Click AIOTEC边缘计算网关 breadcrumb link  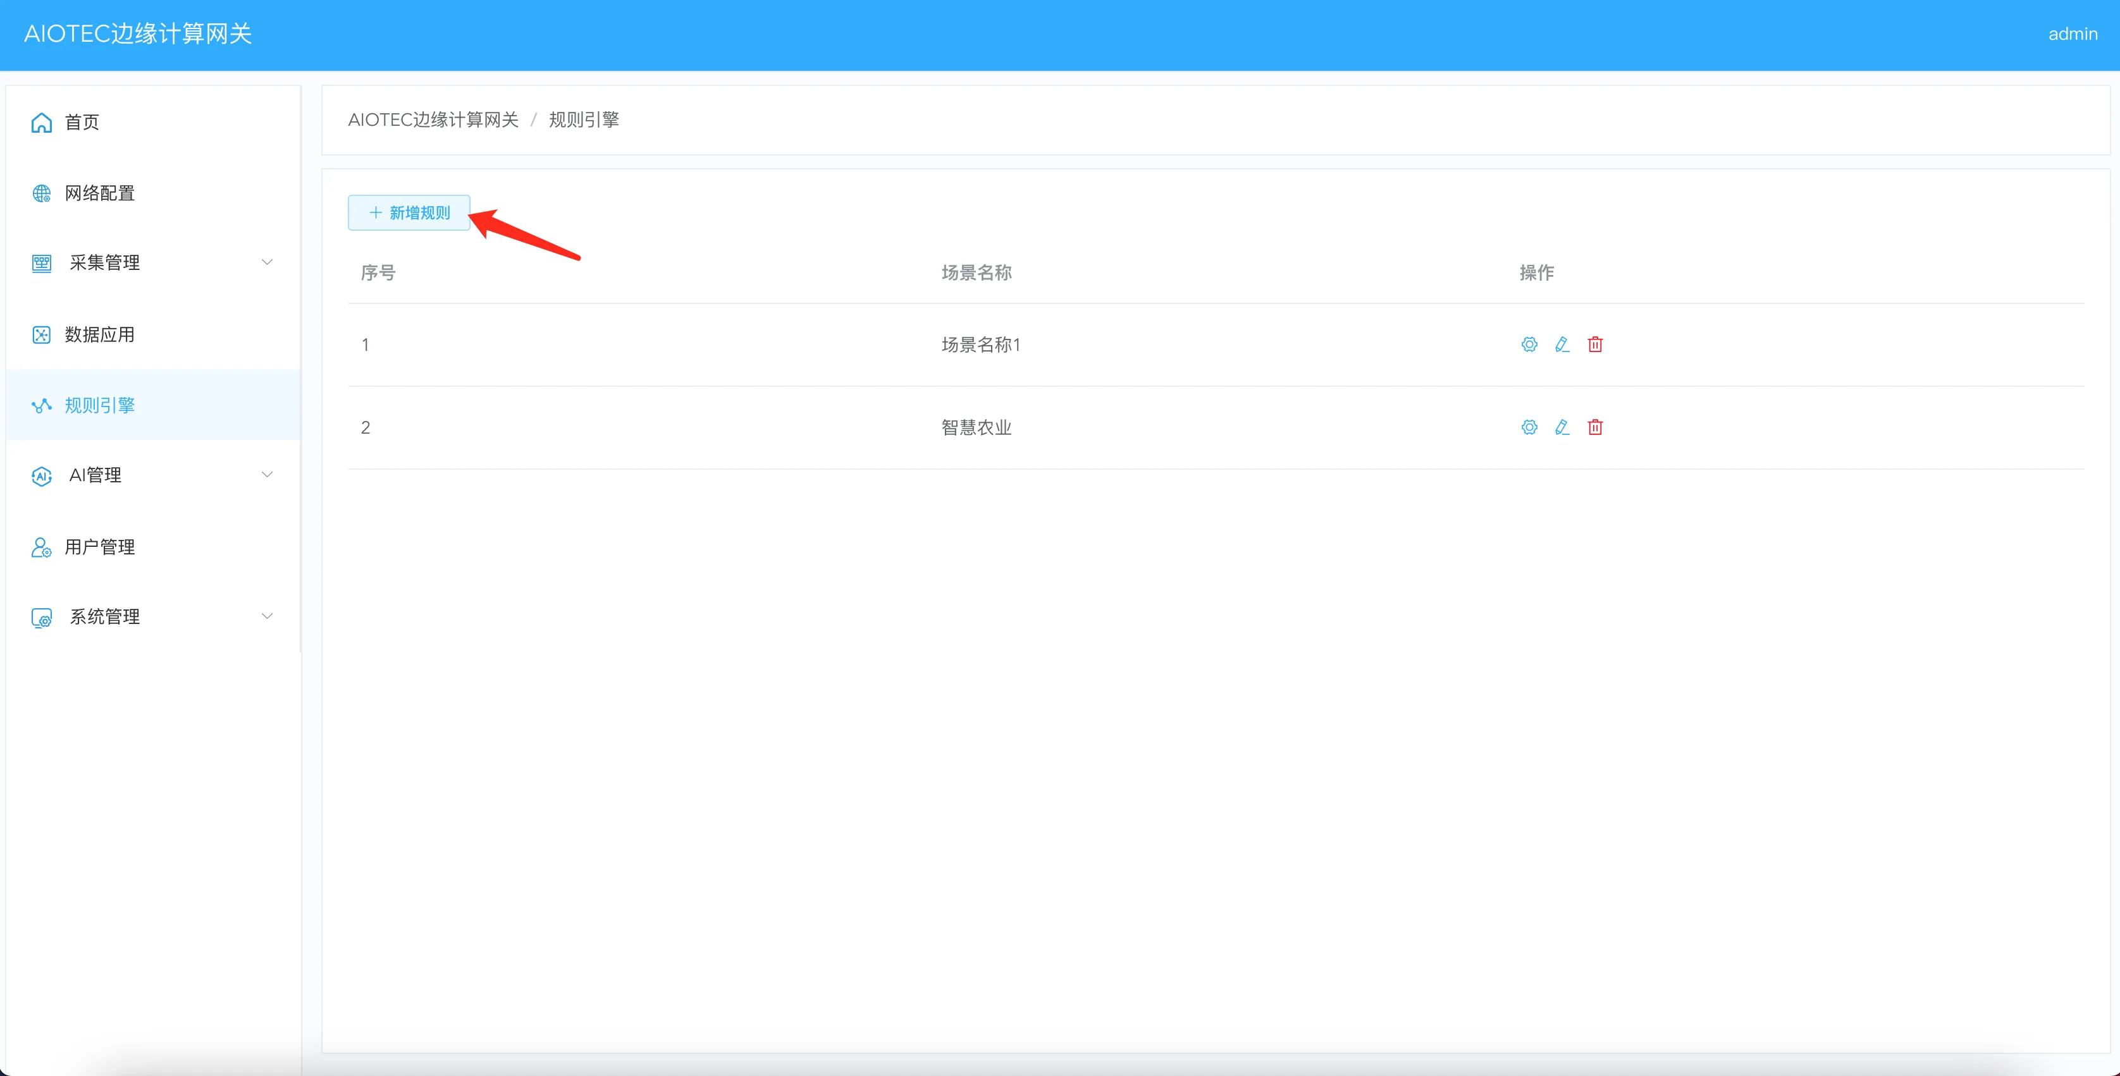(433, 120)
